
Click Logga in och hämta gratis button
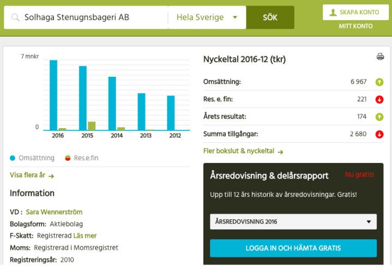pos(293,248)
